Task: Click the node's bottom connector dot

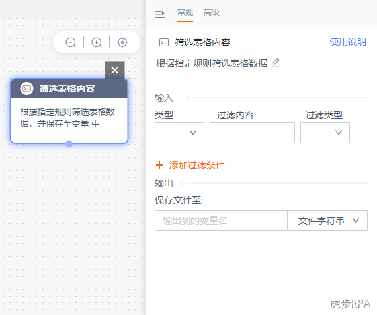Action: [69, 144]
